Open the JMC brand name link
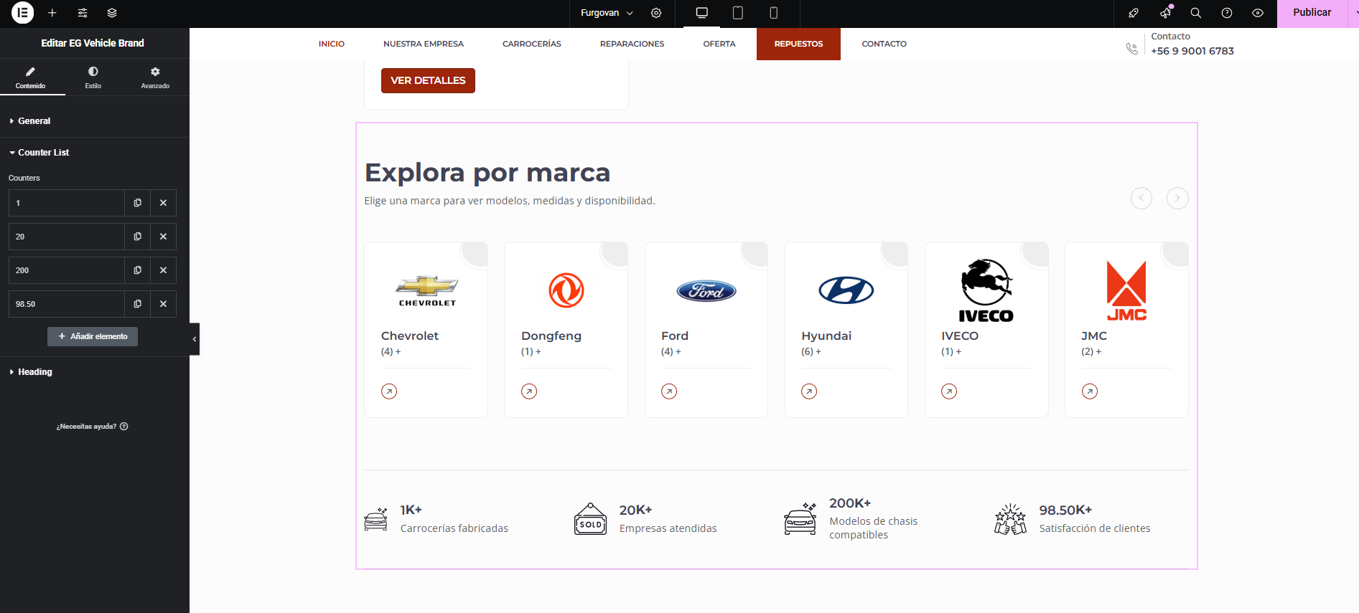1359x613 pixels. pos(1094,336)
